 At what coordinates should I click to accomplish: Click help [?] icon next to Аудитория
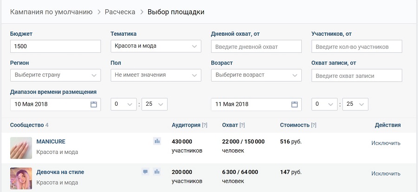pyautogui.click(x=205, y=125)
